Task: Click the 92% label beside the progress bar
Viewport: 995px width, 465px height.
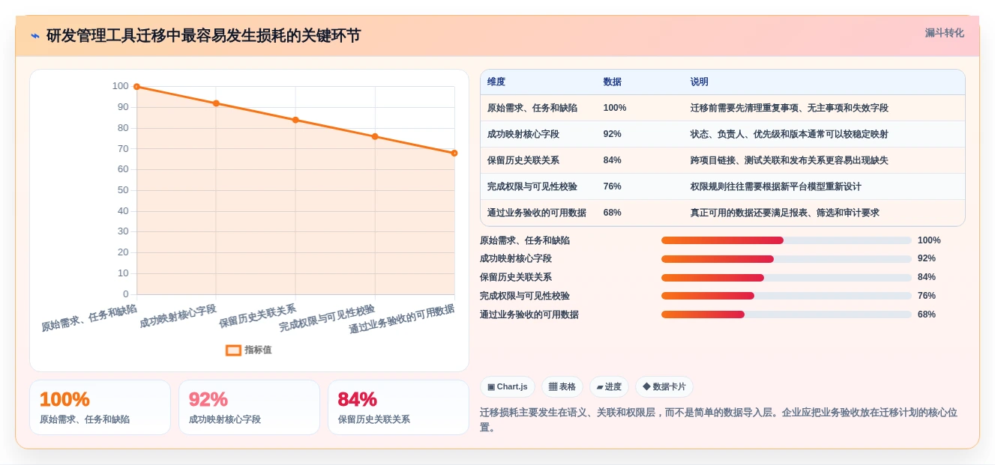Action: point(927,258)
